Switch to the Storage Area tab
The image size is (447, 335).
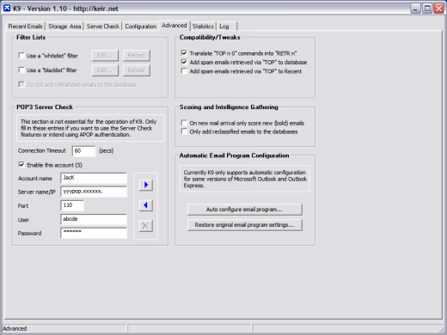point(64,26)
